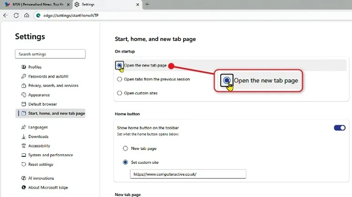Click the custom site URL text box

point(188,174)
